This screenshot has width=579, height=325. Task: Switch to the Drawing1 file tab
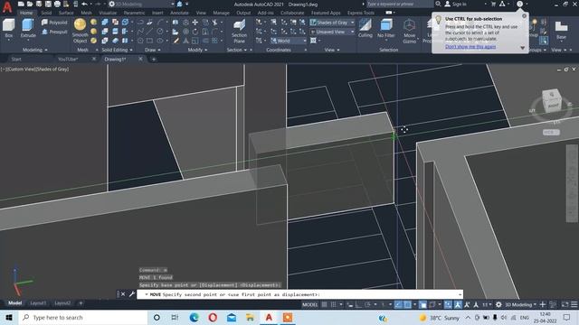115,59
